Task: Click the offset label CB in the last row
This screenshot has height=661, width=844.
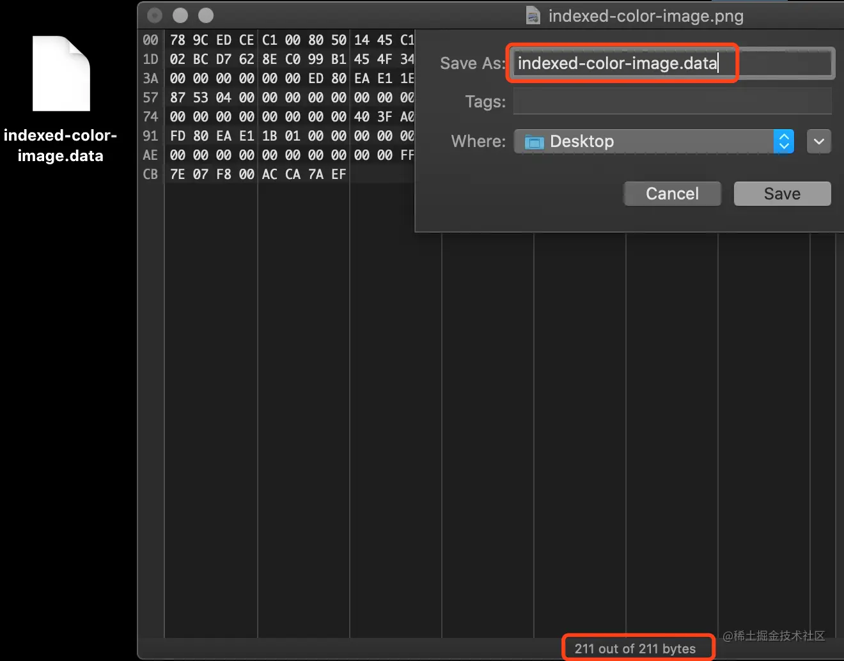Action: (x=150, y=174)
